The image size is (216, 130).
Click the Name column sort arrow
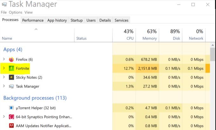pos(36,29)
